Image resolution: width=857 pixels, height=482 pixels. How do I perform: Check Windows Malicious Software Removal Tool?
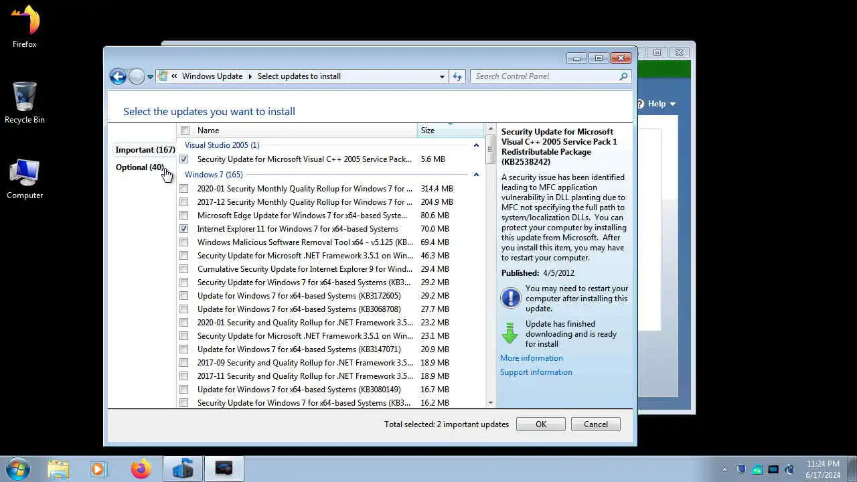[x=183, y=242]
